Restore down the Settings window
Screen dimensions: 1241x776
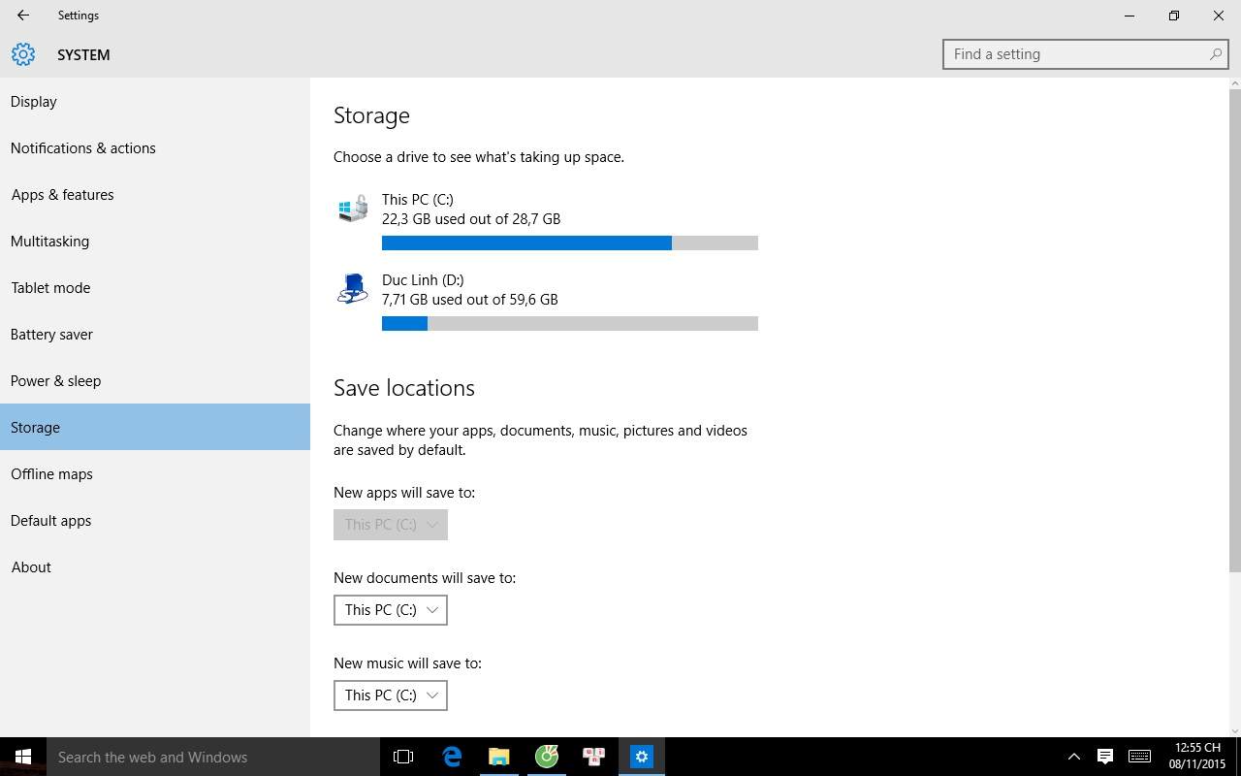click(x=1174, y=16)
